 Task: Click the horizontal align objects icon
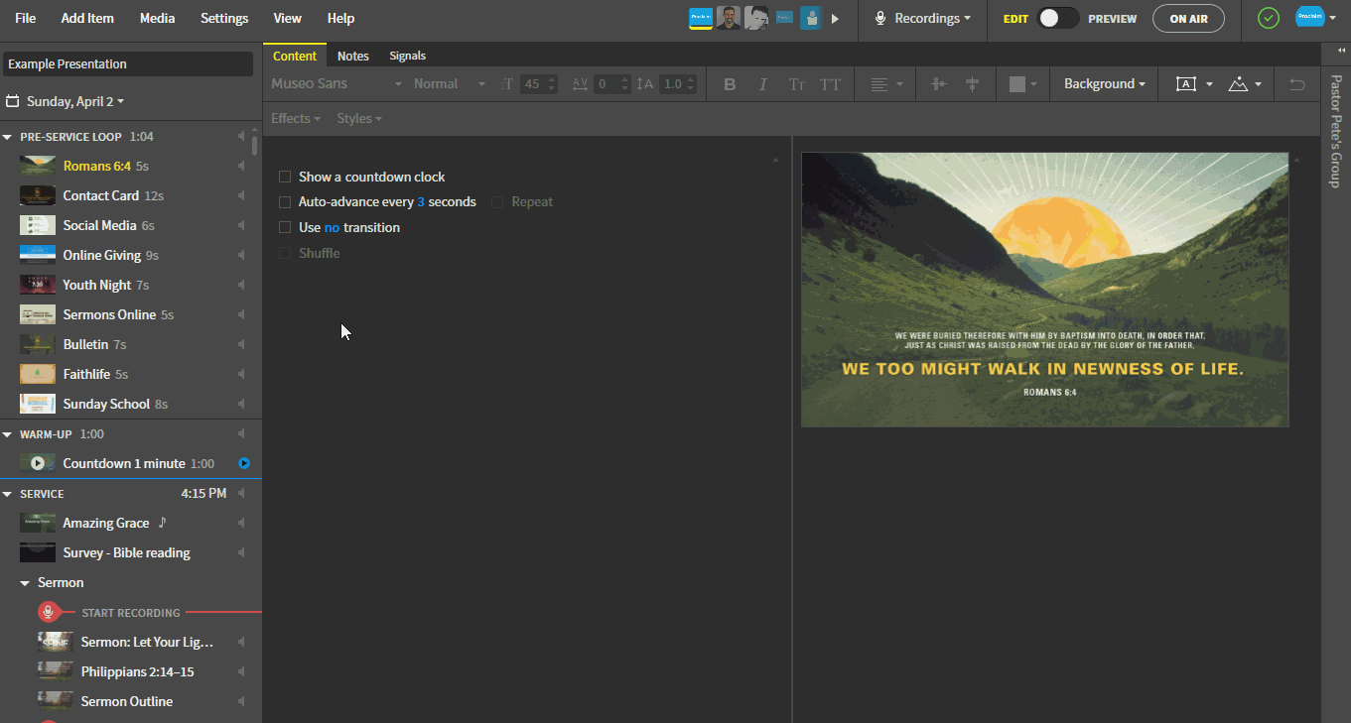938,84
